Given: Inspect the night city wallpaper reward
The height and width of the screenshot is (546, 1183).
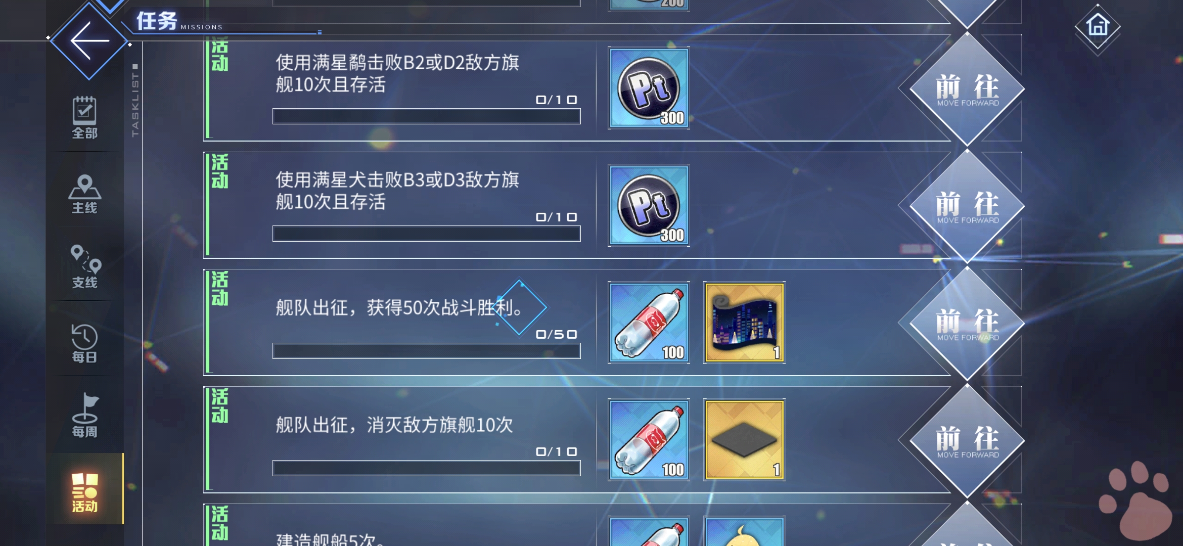Looking at the screenshot, I should (x=744, y=323).
